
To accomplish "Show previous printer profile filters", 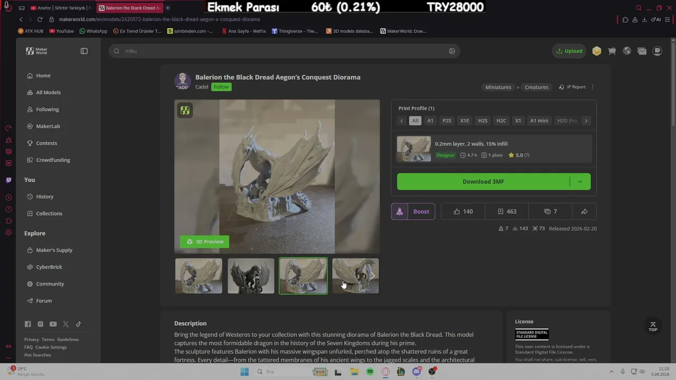I will [x=402, y=121].
